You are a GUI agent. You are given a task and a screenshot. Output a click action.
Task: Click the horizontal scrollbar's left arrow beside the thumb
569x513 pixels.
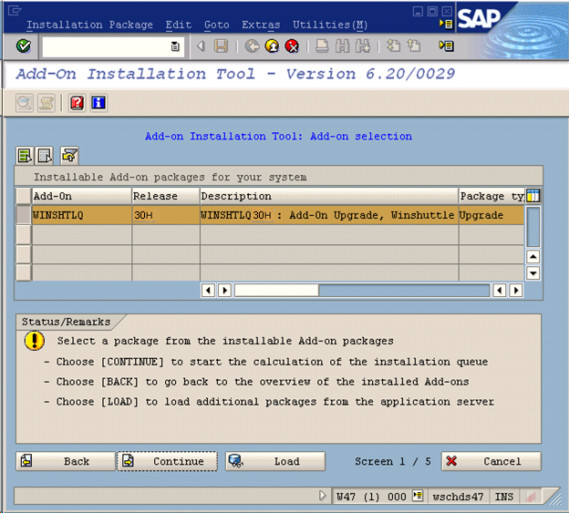click(x=208, y=291)
